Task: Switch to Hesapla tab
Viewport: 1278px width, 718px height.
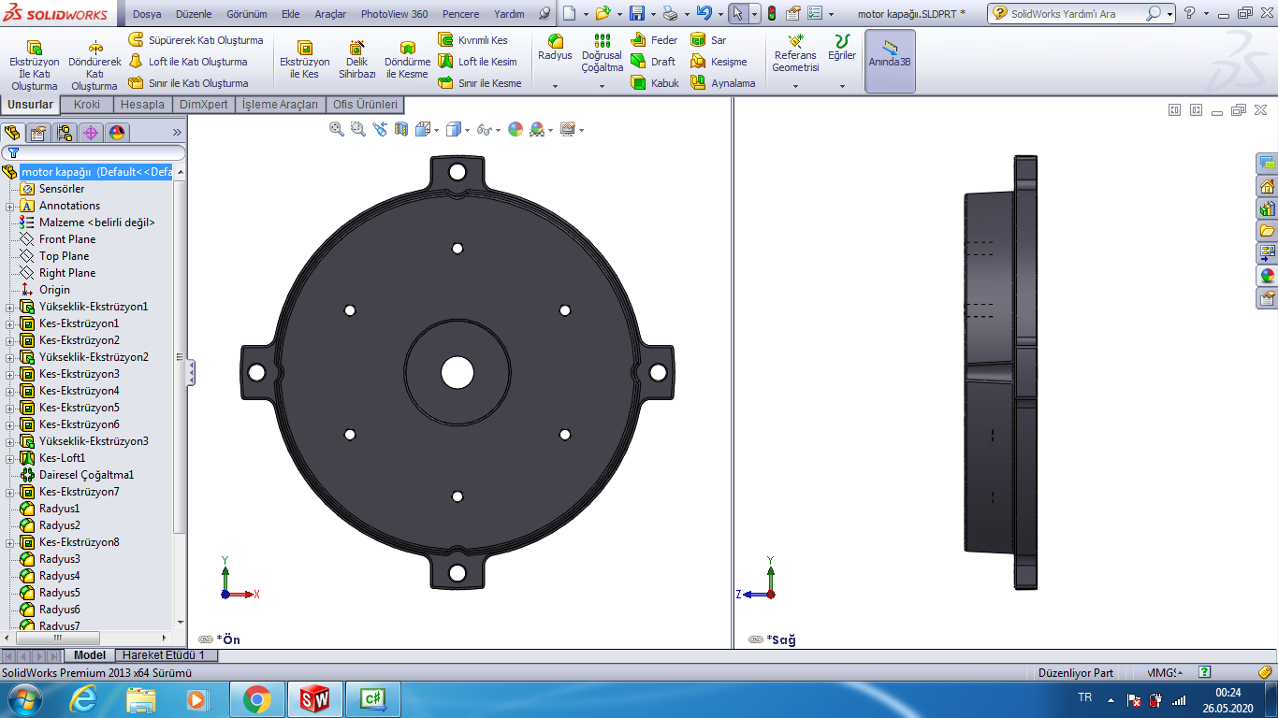Action: coord(142,105)
